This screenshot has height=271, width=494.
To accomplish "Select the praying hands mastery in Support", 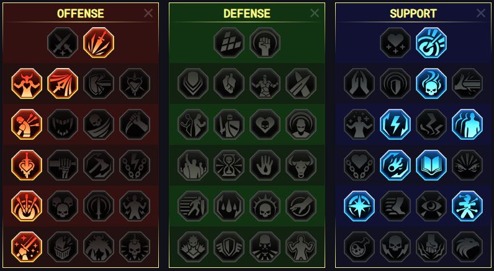I will point(359,84).
